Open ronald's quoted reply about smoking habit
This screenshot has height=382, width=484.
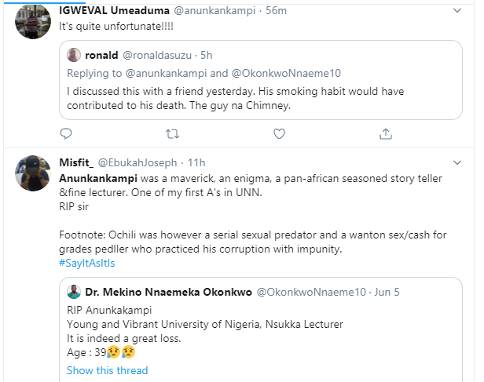(x=259, y=97)
